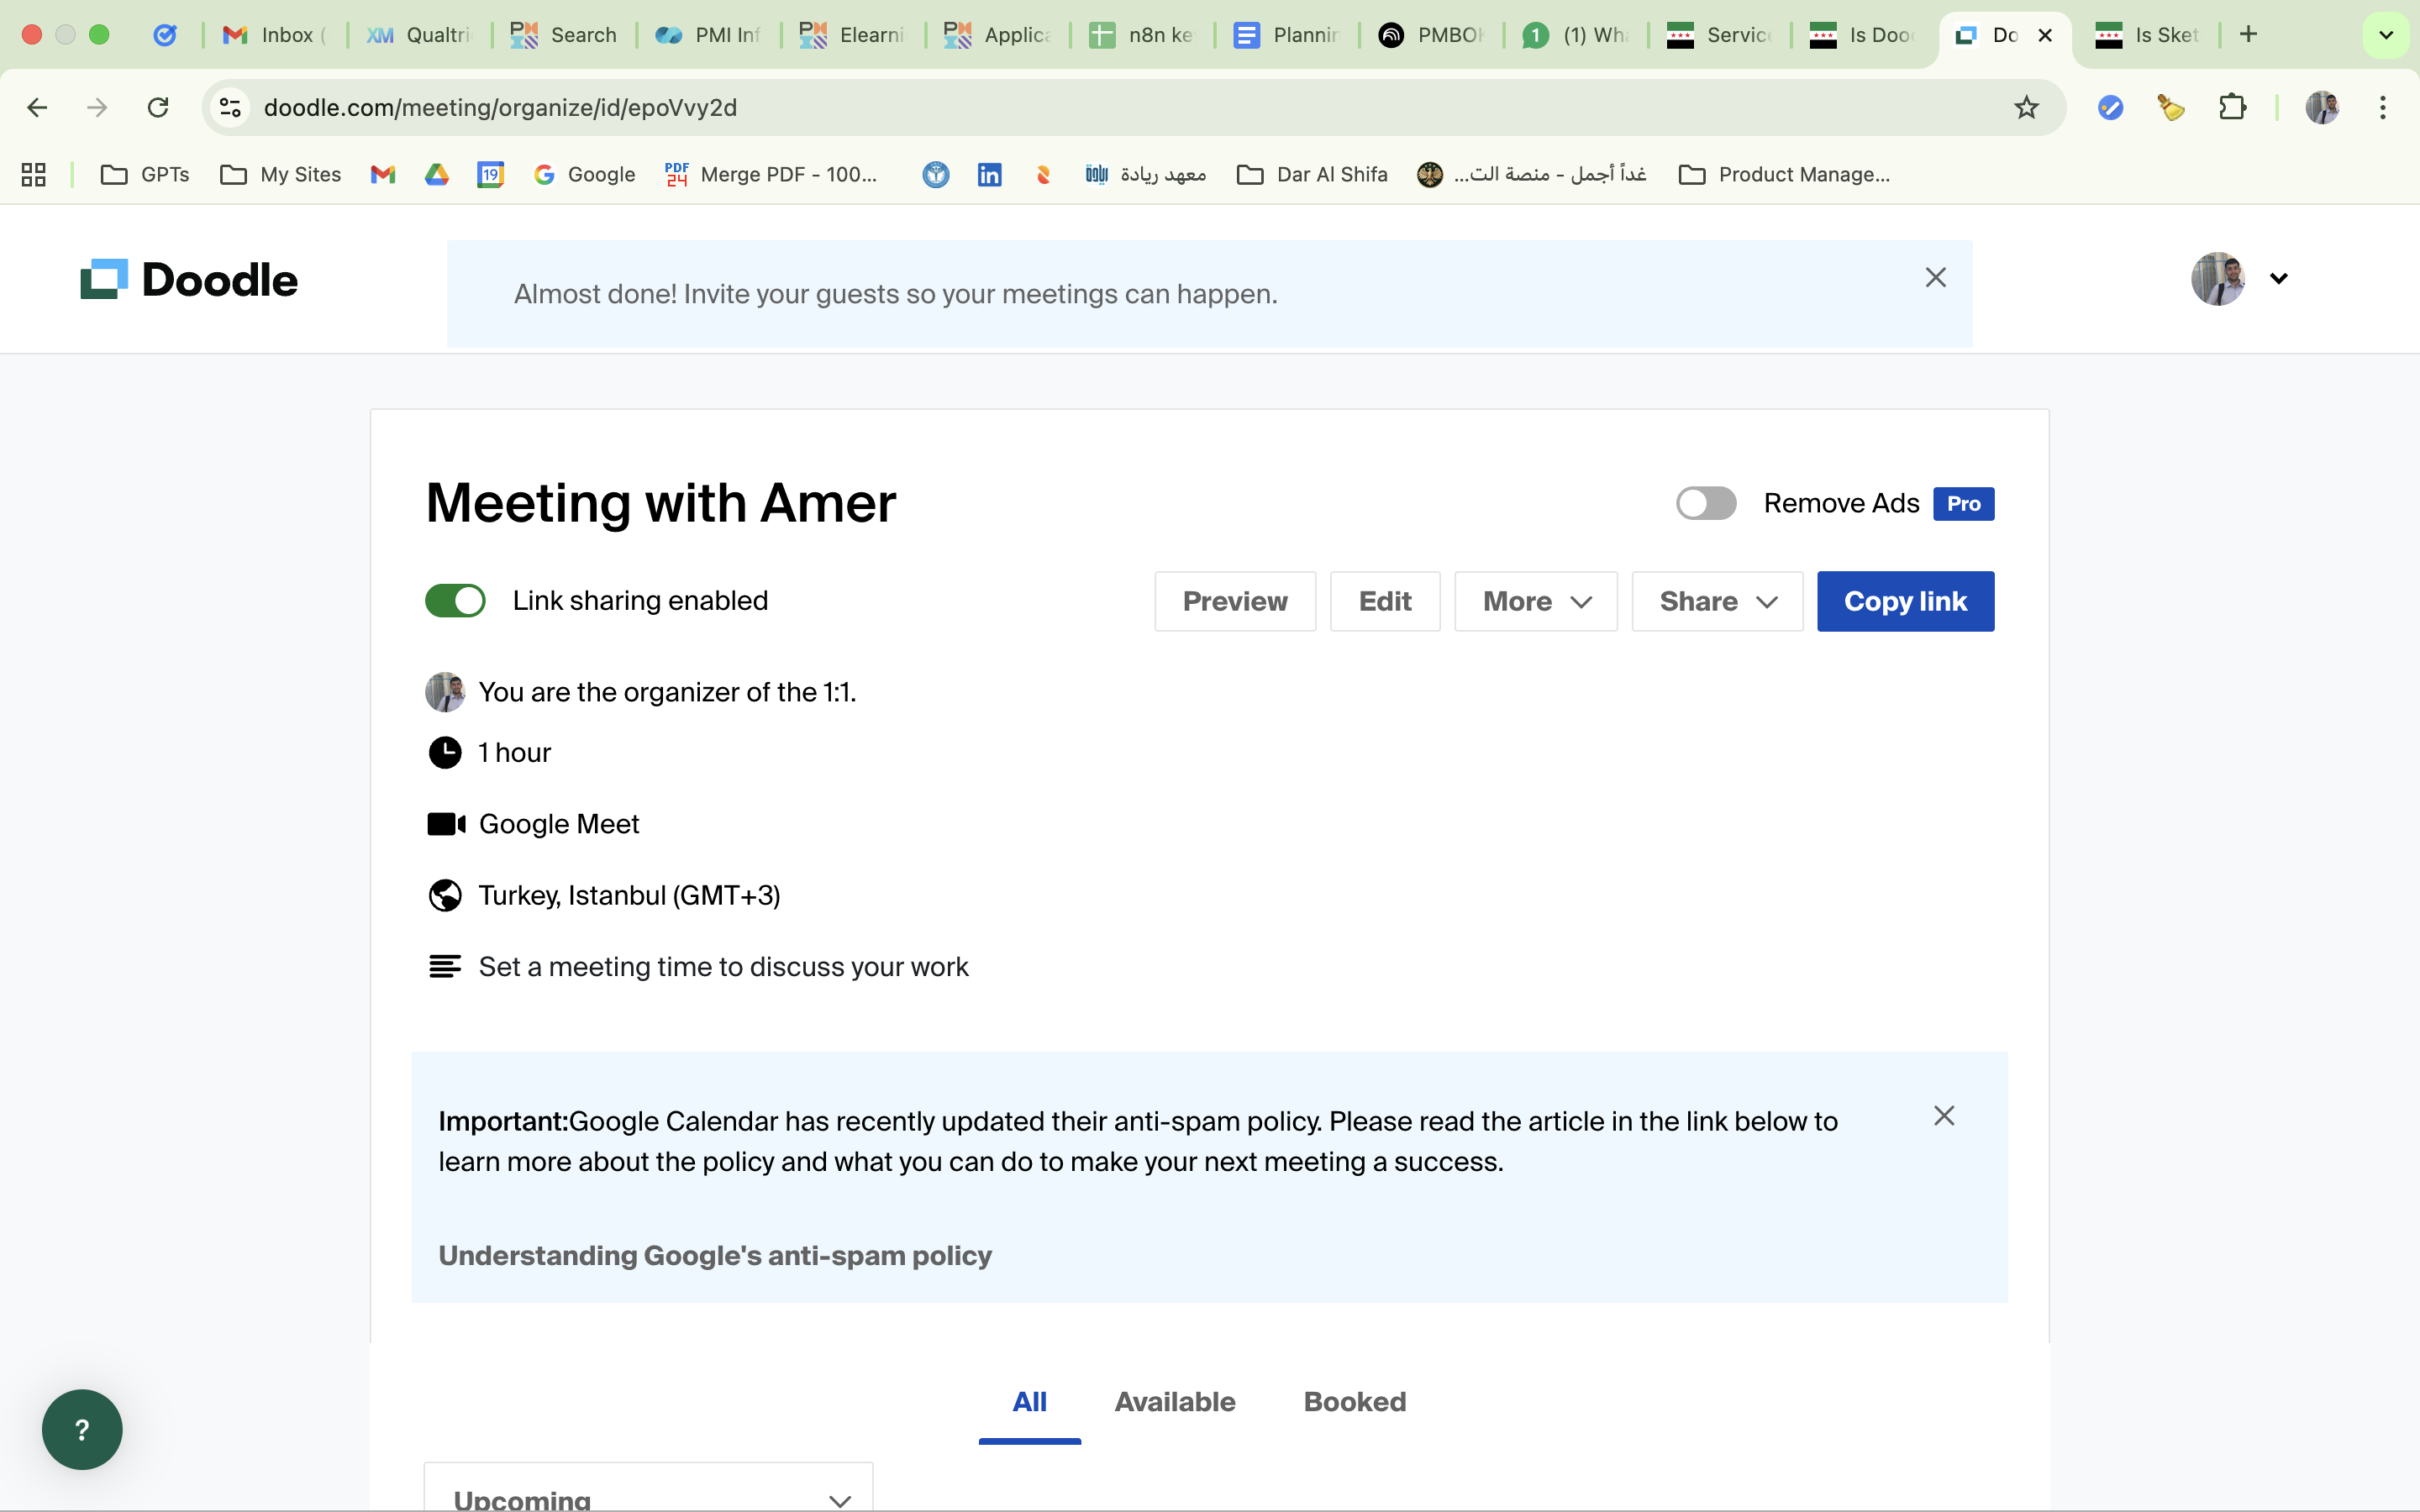Image resolution: width=2420 pixels, height=1512 pixels.
Task: Expand the Upcoming filter dropdown
Action: pos(648,1497)
